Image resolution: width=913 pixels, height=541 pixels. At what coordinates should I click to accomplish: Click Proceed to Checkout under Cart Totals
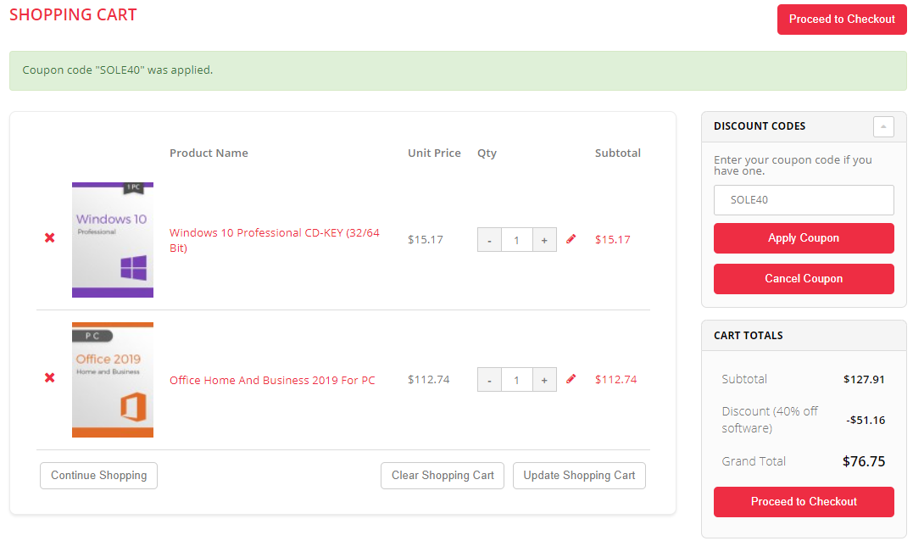click(x=803, y=501)
